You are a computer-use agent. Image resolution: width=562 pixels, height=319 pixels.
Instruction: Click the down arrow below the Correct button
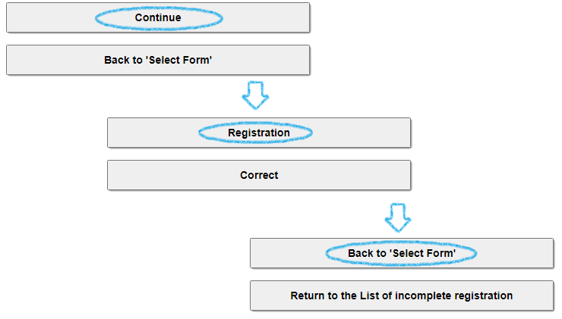(398, 217)
